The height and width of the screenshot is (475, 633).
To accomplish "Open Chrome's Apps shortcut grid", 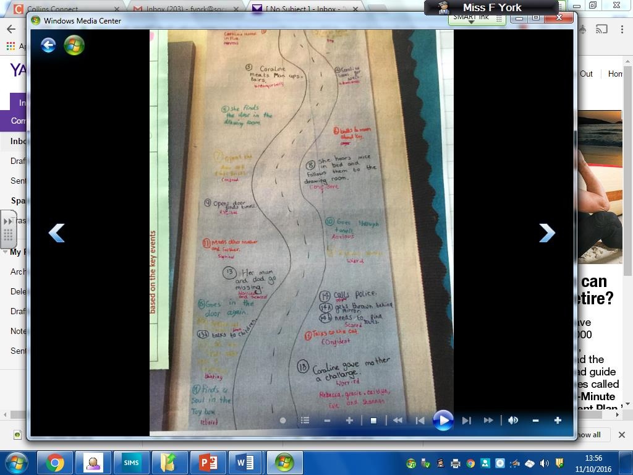I will pyautogui.click(x=11, y=46).
